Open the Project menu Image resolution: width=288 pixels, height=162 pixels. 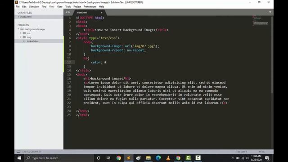[x=77, y=7]
